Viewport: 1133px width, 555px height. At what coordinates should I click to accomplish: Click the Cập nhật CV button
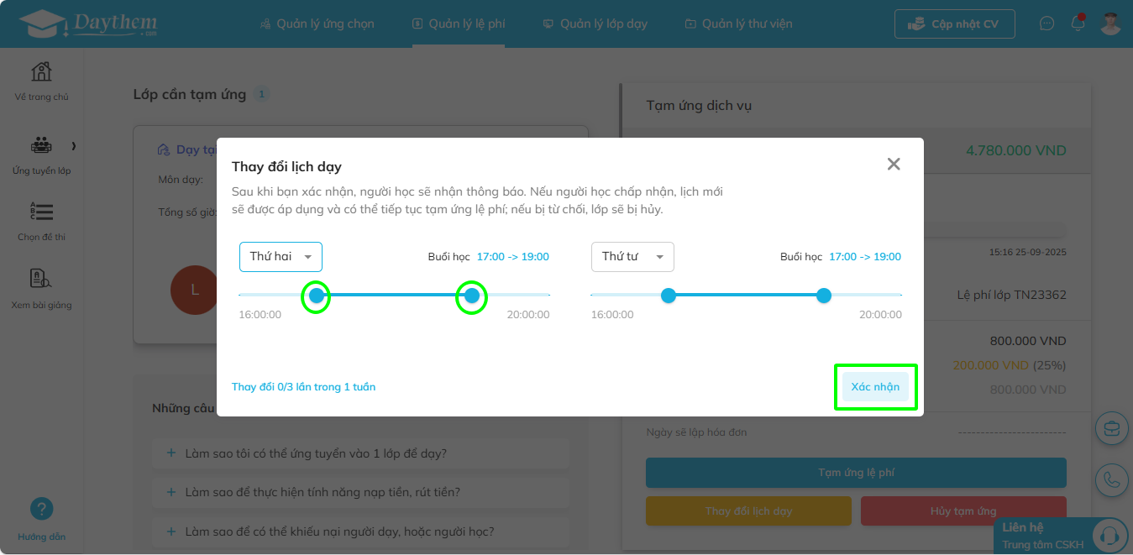click(954, 24)
